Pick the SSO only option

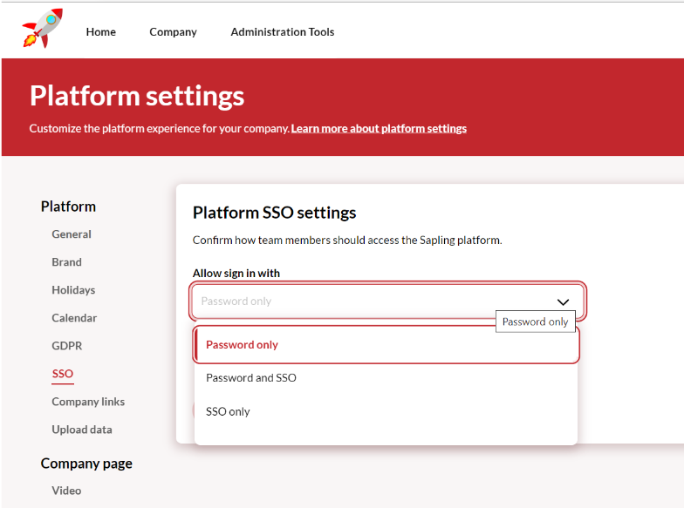[228, 411]
